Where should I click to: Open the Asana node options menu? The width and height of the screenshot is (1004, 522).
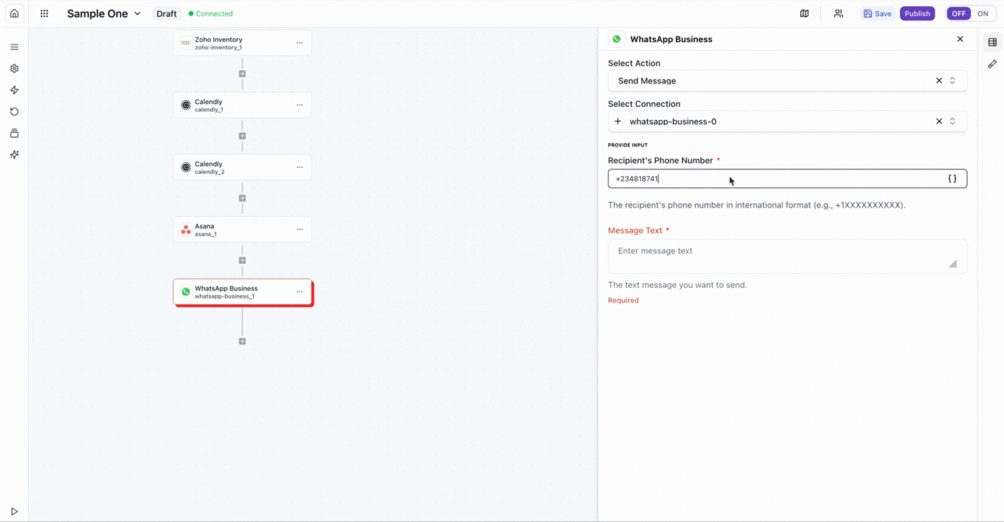[x=299, y=230]
